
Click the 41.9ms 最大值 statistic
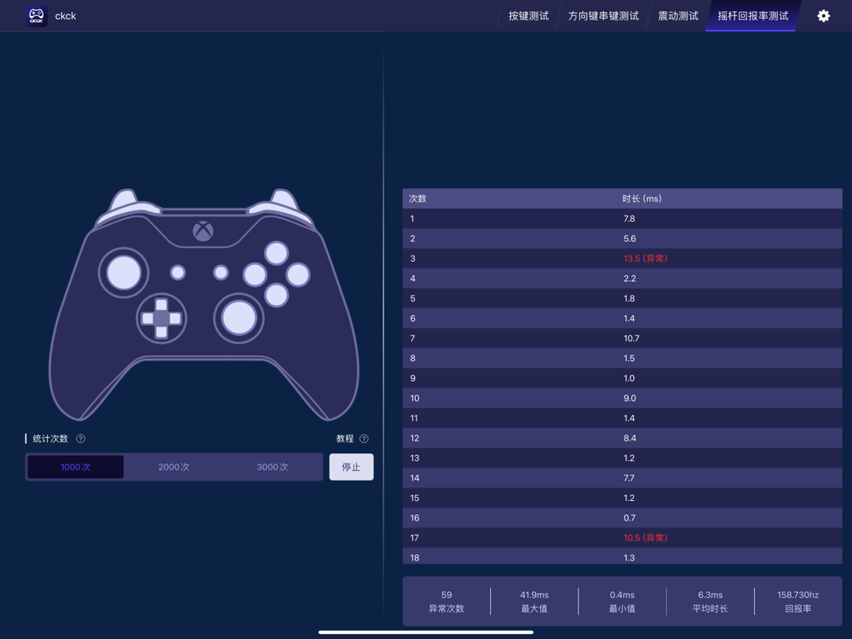534,602
